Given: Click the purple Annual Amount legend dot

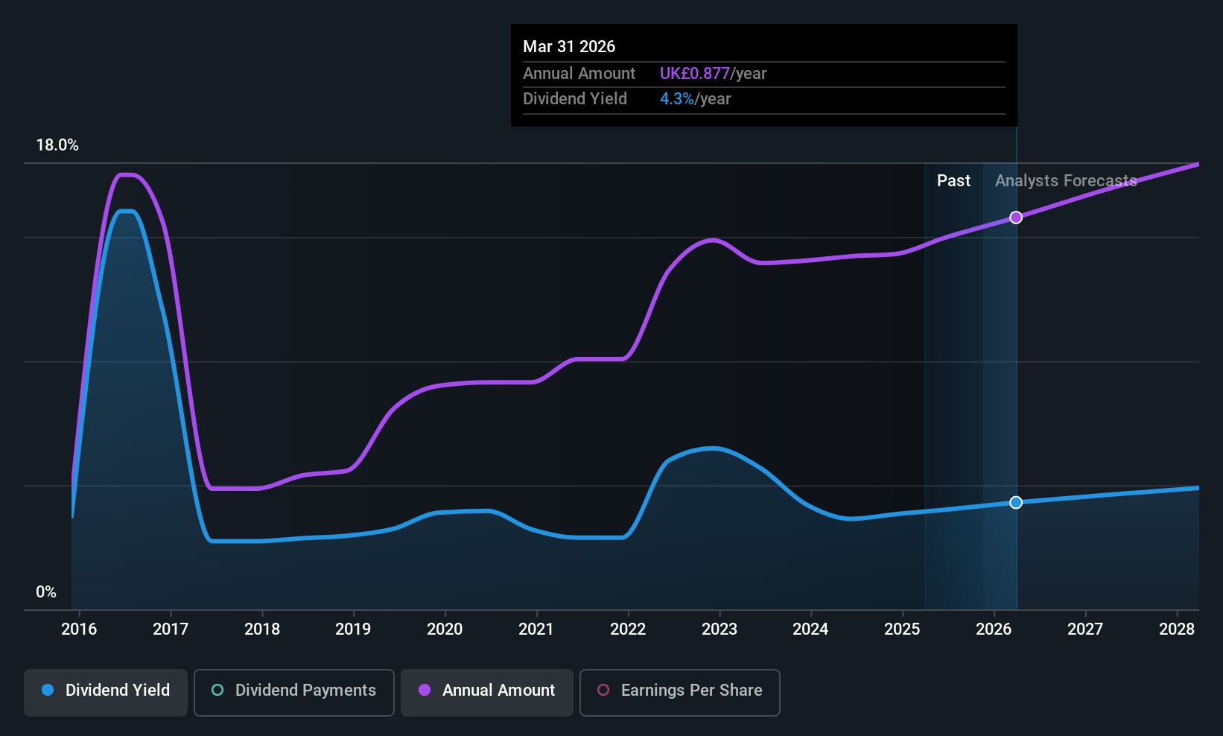Looking at the screenshot, I should coord(424,691).
